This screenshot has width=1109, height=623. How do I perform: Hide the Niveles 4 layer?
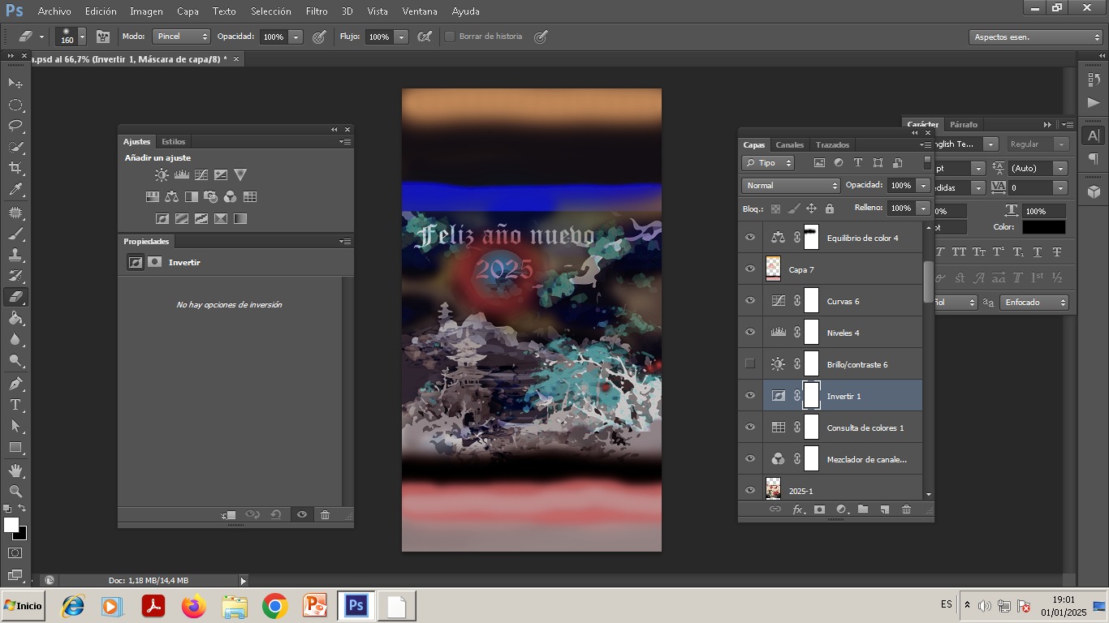pos(750,333)
